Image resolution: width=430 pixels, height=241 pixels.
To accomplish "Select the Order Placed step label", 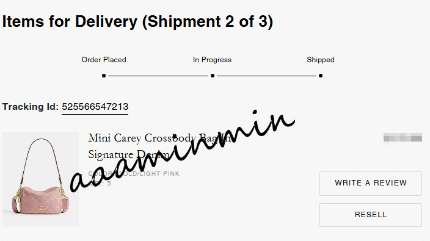I will click(x=104, y=60).
